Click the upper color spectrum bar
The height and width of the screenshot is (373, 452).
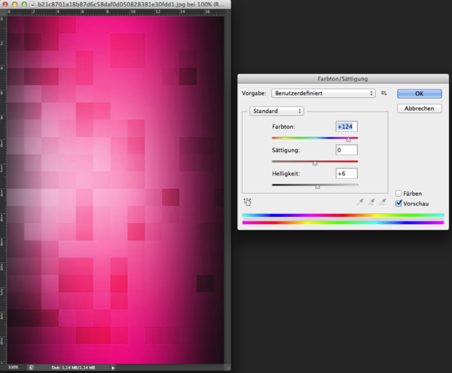click(343, 215)
